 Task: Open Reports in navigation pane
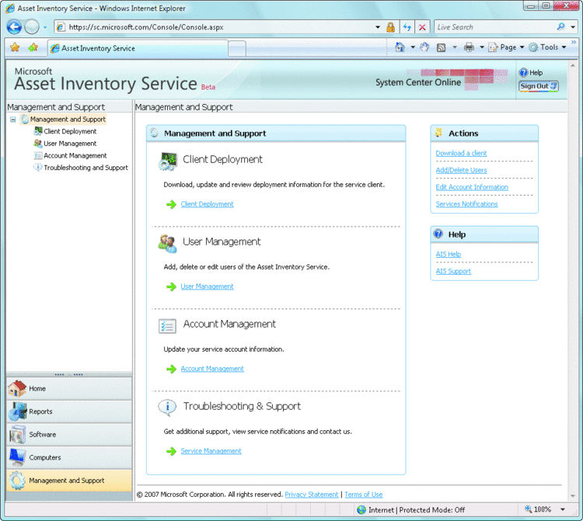(69, 412)
